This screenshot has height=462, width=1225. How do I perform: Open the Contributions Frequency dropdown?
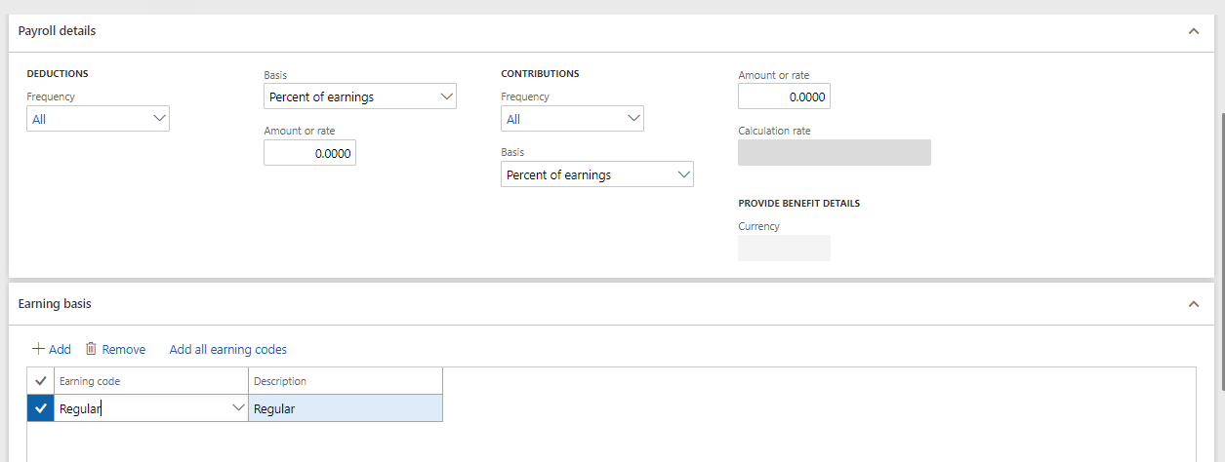pyautogui.click(x=572, y=119)
